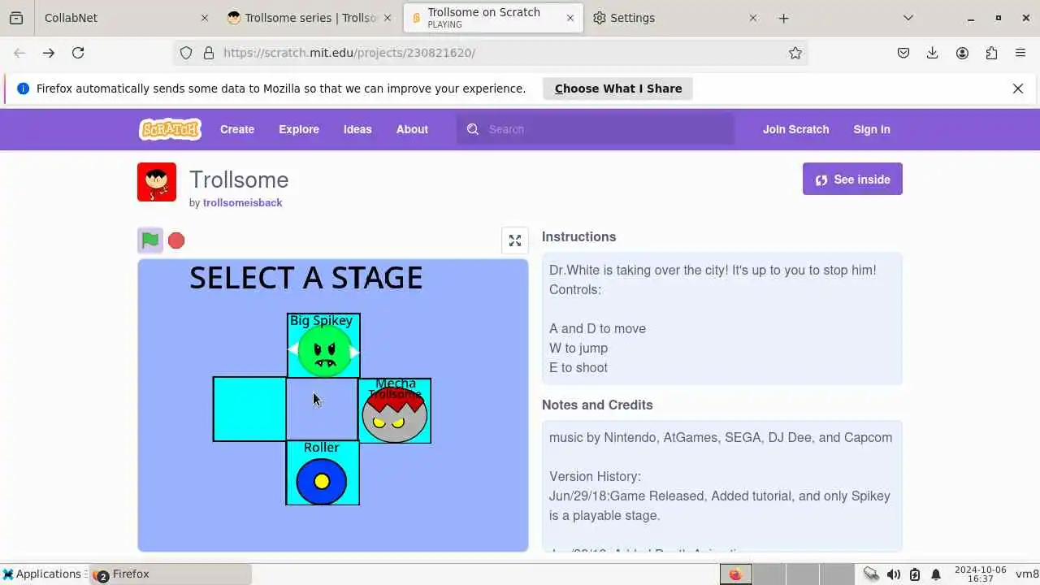
Task: Click Choose What I Share button
Action: click(618, 89)
